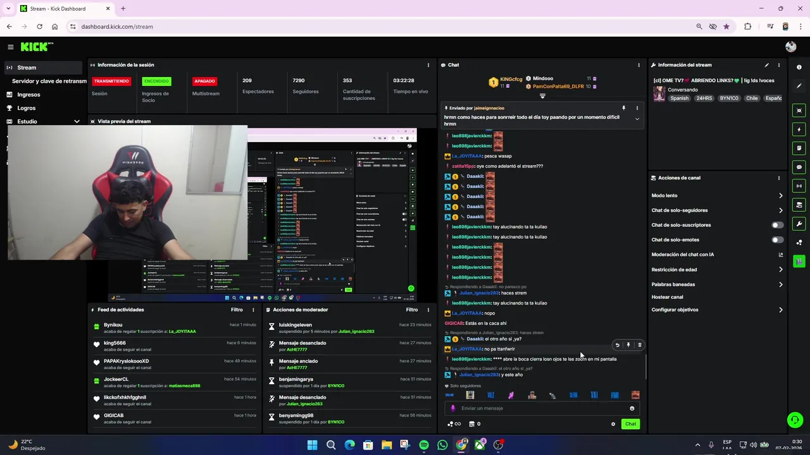Open Filtro in Feed de actividades
This screenshot has width=810, height=455.
tap(237, 310)
